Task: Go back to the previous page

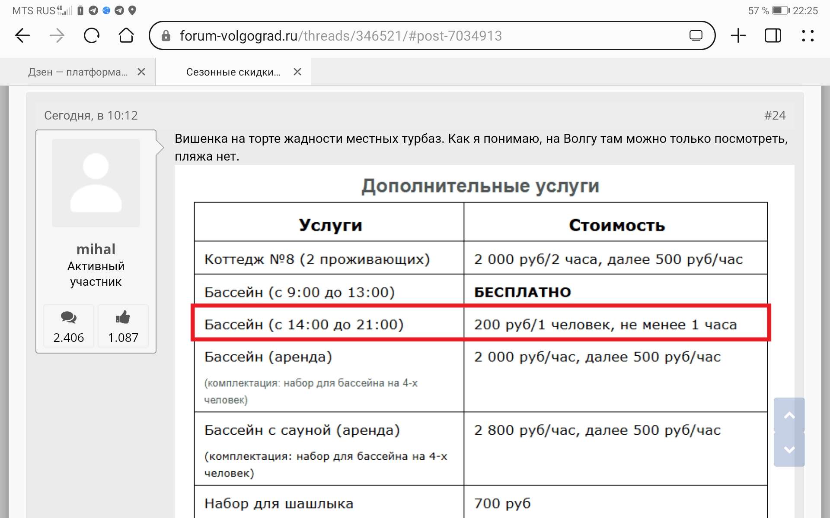Action: pos(22,35)
